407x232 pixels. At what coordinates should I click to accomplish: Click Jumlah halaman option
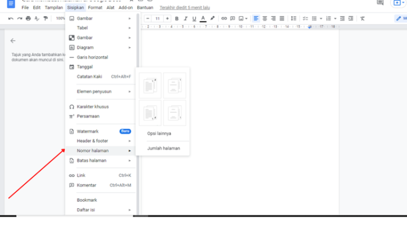[163, 148]
